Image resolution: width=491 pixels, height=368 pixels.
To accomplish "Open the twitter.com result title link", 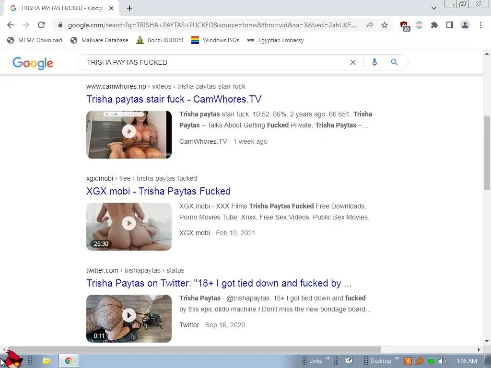I will [219, 283].
